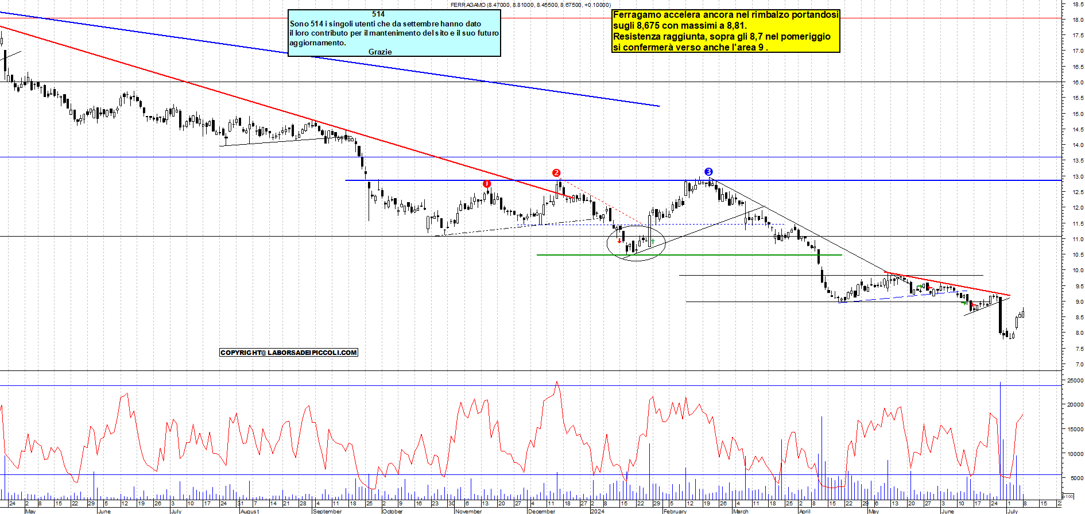
Task: Select the FERRAGAMO chart title with OHLC values
Action: [x=530, y=5]
